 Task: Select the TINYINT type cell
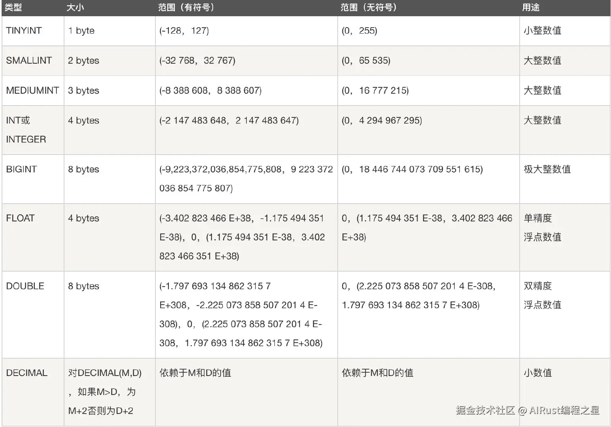coord(33,31)
